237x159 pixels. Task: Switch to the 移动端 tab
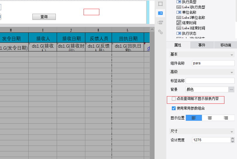click(x=226, y=45)
